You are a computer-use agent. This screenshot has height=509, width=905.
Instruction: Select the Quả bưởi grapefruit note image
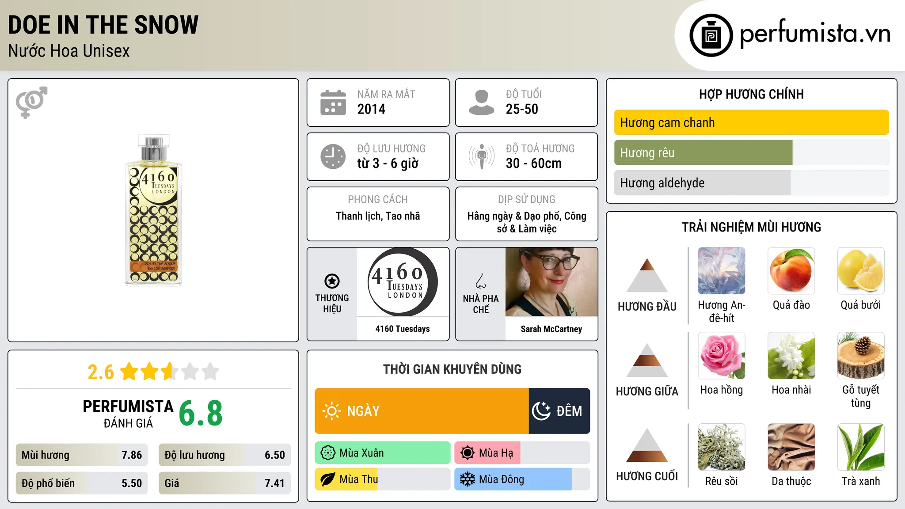(x=861, y=271)
